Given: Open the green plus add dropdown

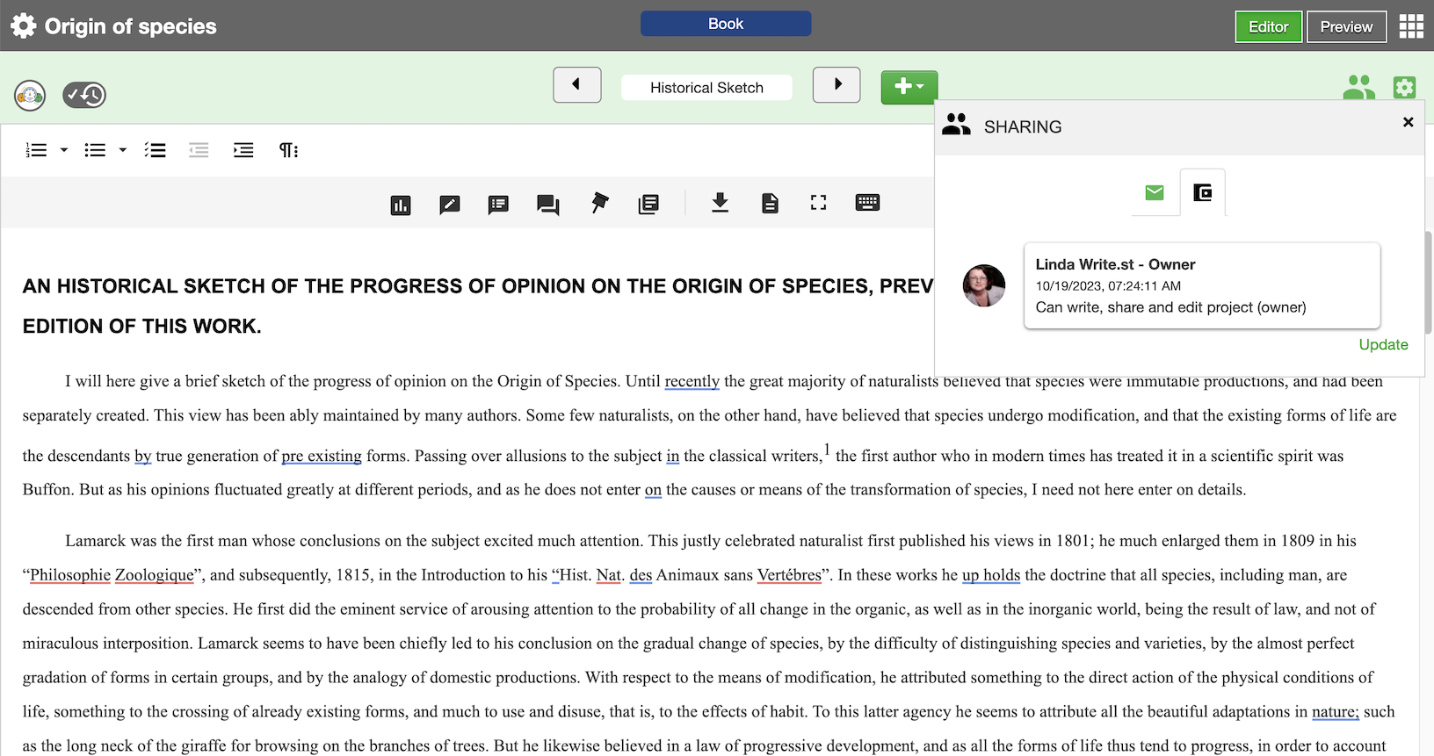Looking at the screenshot, I should pos(909,86).
